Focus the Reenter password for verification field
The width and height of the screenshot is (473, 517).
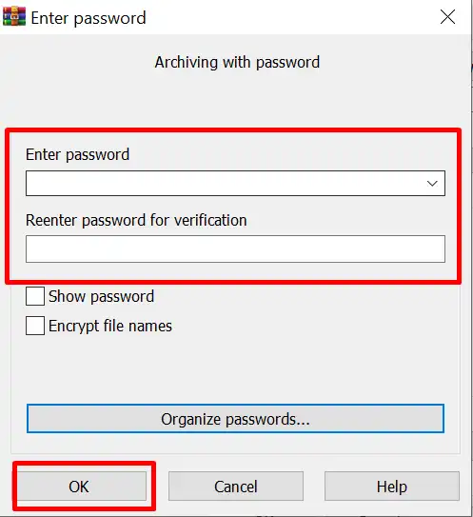(x=235, y=249)
